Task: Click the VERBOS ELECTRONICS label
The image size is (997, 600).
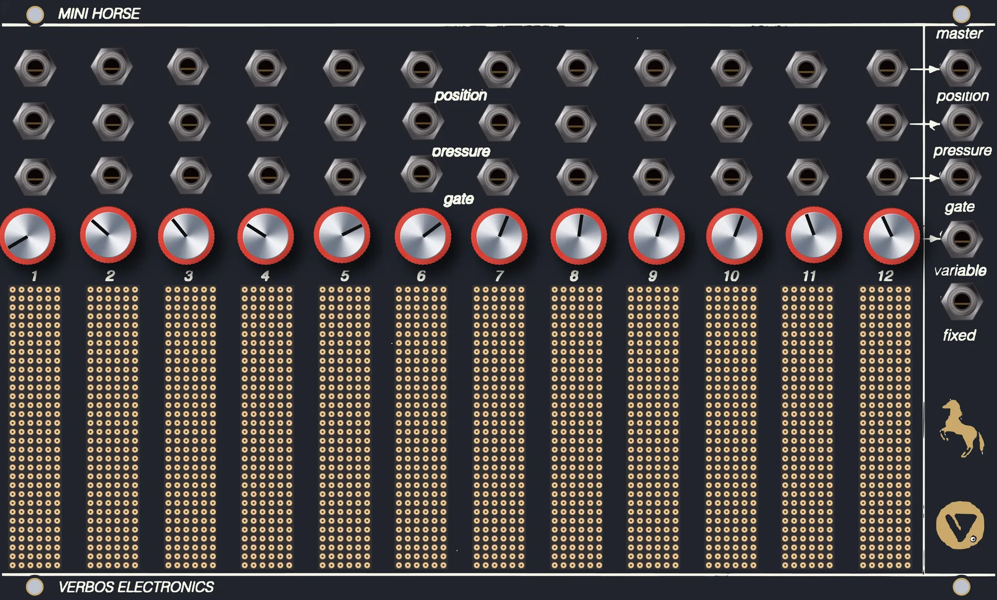Action: [x=136, y=587]
